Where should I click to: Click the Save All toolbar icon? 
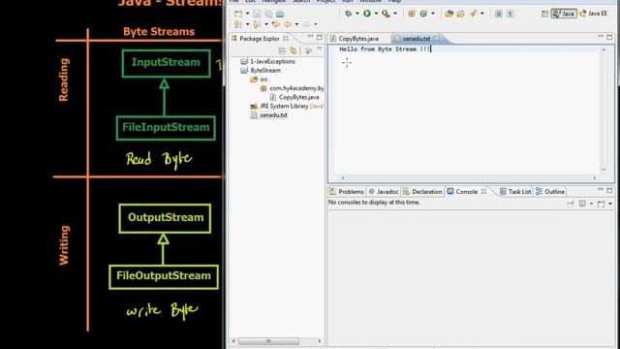(268, 14)
